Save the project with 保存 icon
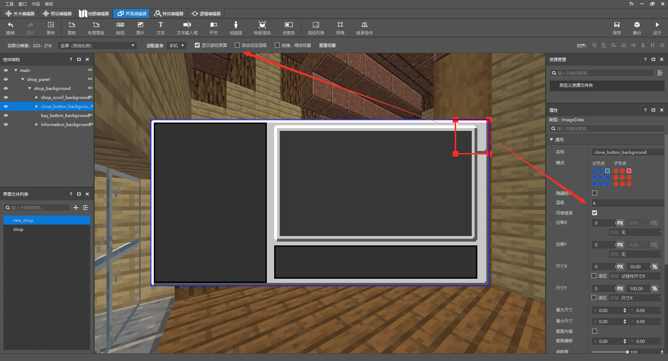This screenshot has height=361, width=668. coord(617,28)
